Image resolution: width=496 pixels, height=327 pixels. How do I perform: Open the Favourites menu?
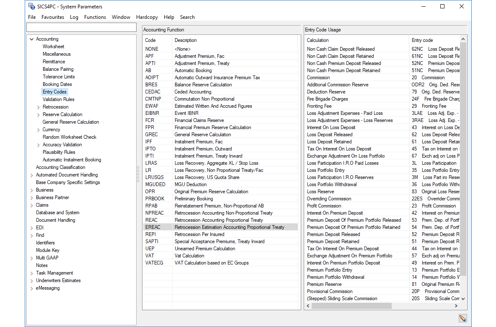point(53,17)
